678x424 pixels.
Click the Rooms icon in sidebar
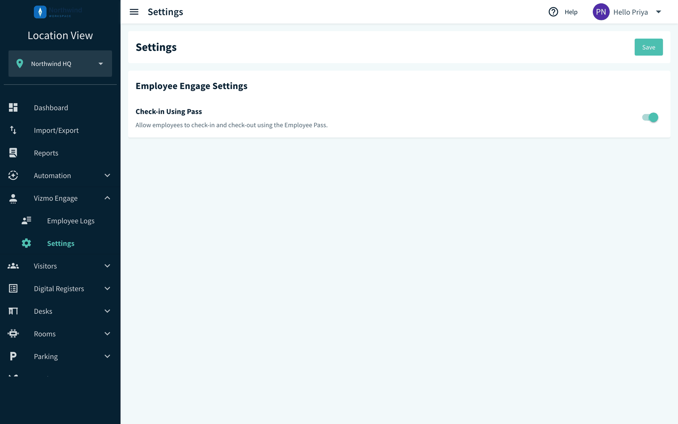[13, 334]
